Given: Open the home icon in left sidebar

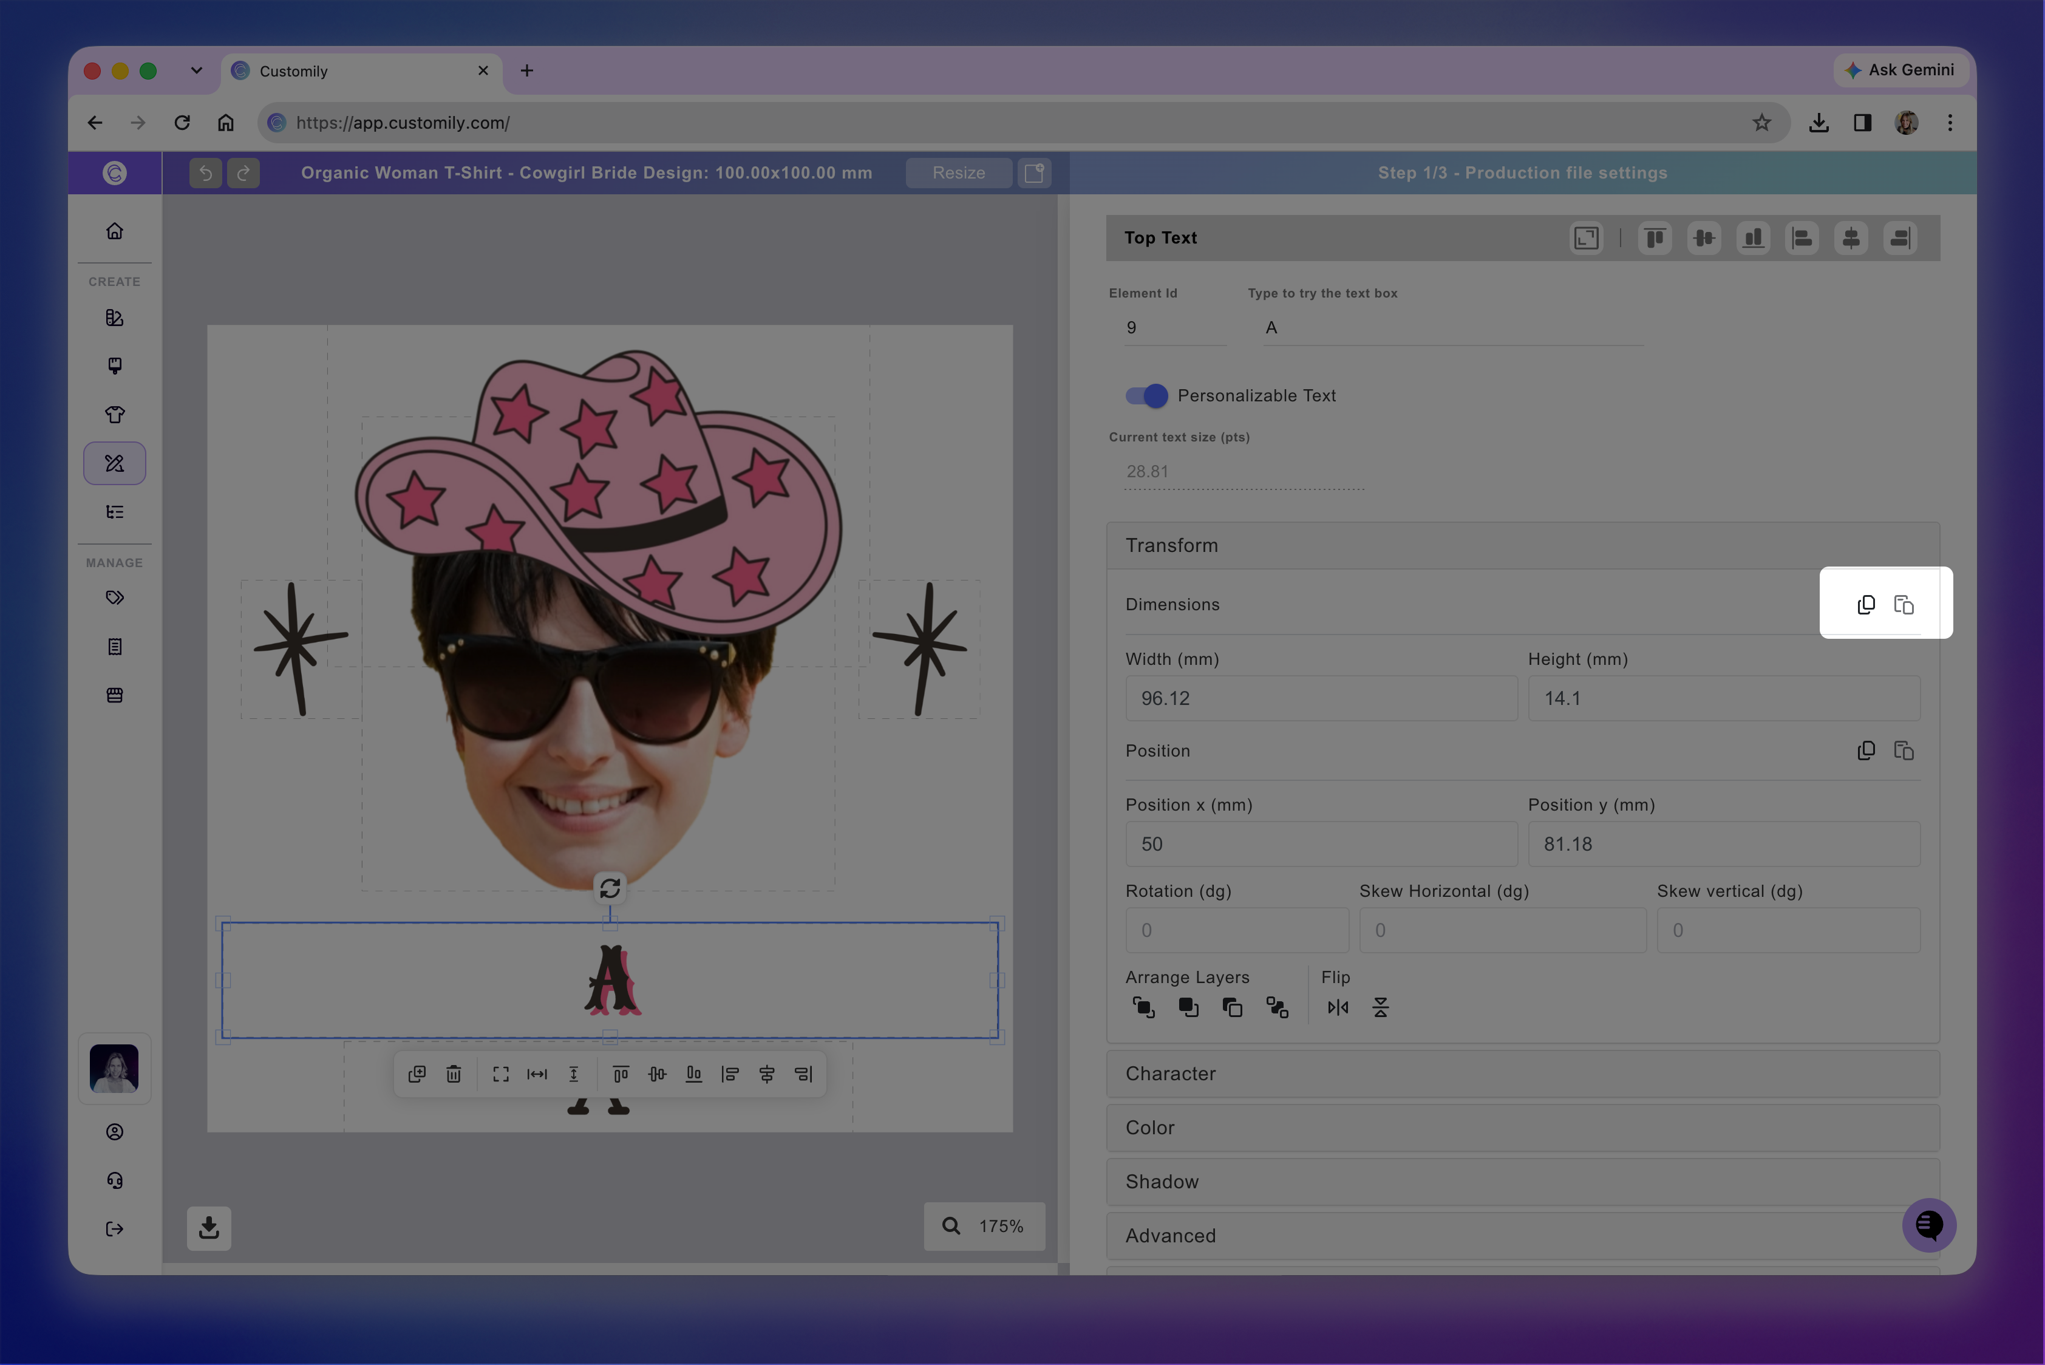Looking at the screenshot, I should 115,231.
